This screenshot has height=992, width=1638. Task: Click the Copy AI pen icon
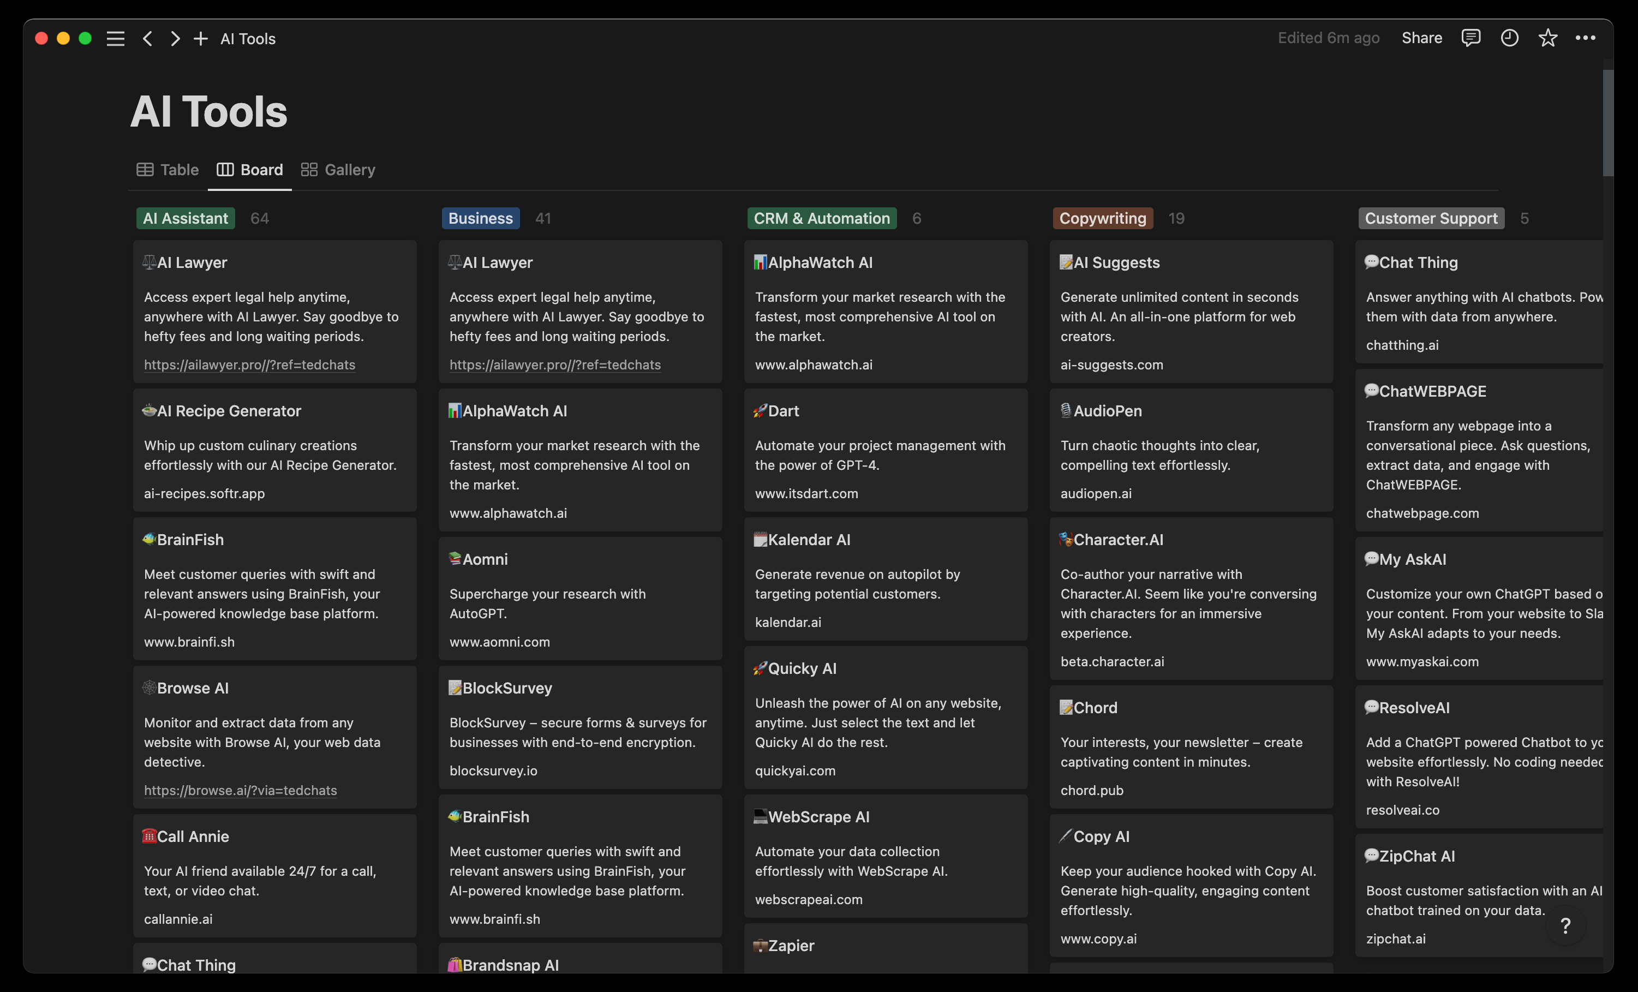point(1066,836)
